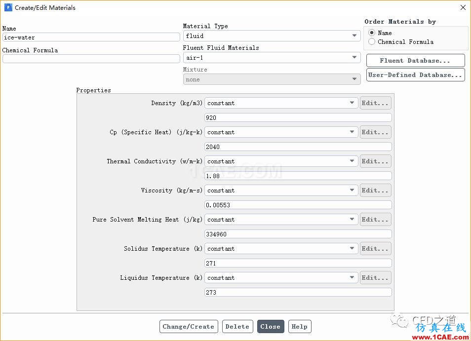Screen dimensions: 471x341
Task: Click the empty Chemical Formula field
Action: (91, 59)
